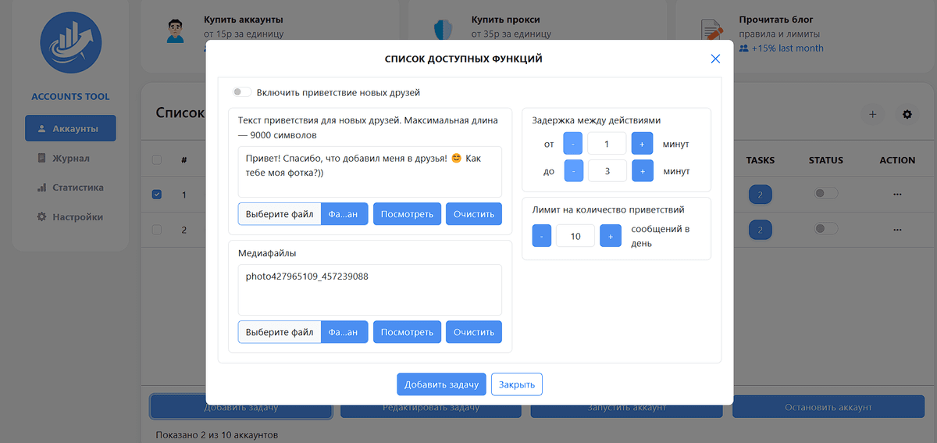Viewport: 937px width, 443px height.
Task: Toggle the status switch for account 1
Action: [x=825, y=194]
